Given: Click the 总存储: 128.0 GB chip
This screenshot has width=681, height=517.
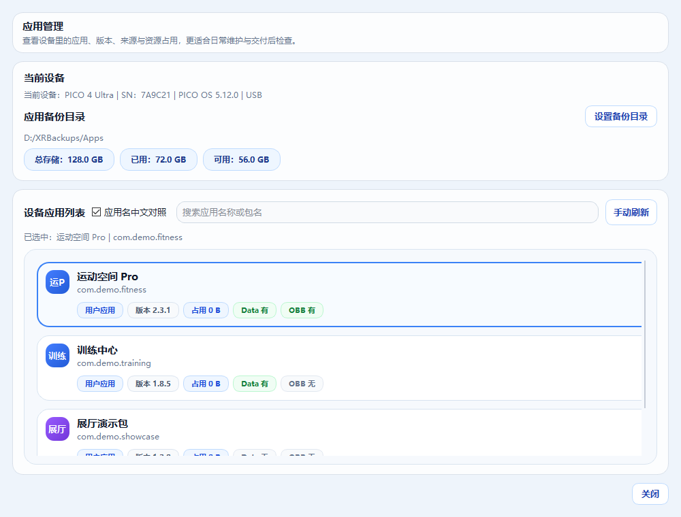Looking at the screenshot, I should [69, 160].
